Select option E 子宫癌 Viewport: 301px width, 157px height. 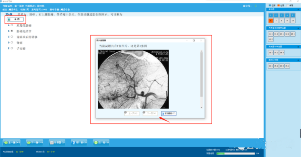pyautogui.click(x=12, y=48)
